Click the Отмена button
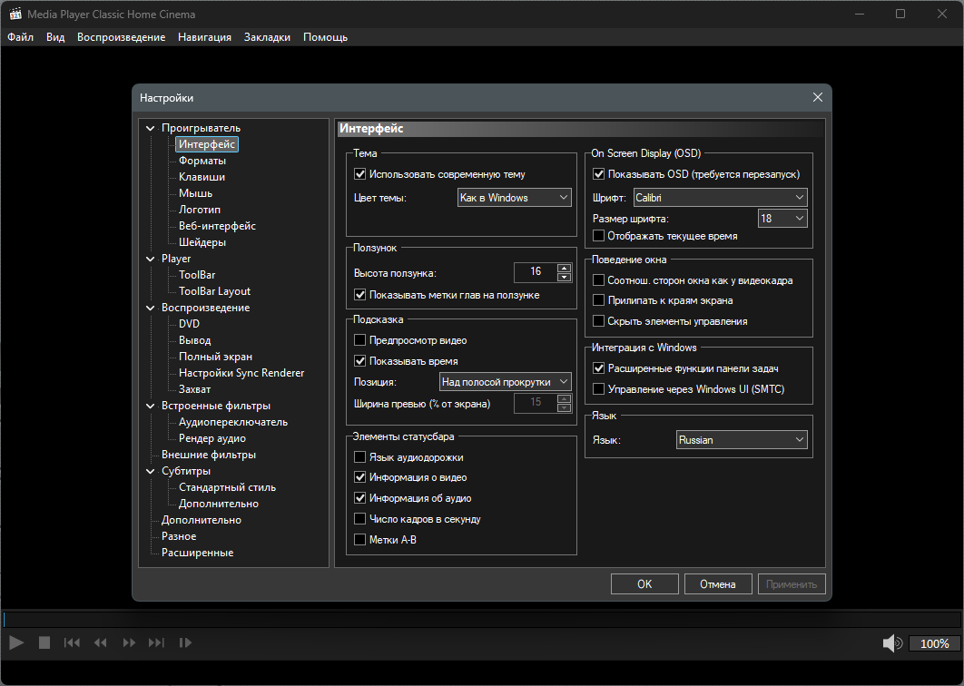This screenshot has height=686, width=964. (x=718, y=584)
